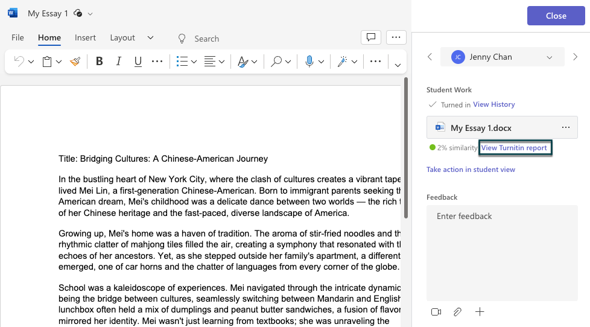Go to the previous student arrow
The height and width of the screenshot is (327, 590).
point(430,57)
